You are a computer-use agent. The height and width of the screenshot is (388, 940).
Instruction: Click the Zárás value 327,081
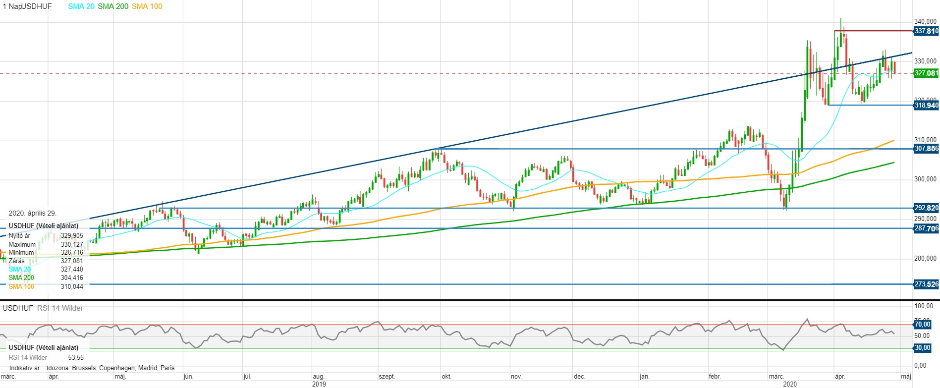click(x=72, y=261)
